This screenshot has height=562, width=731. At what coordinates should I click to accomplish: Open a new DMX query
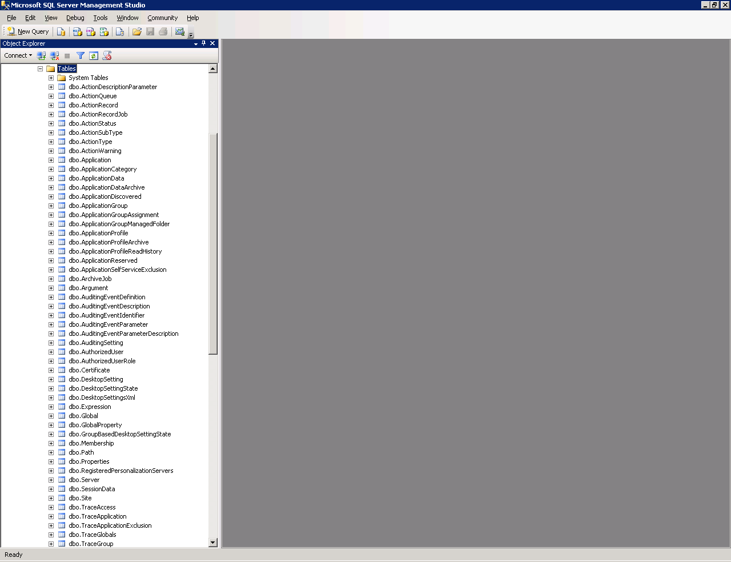click(91, 32)
